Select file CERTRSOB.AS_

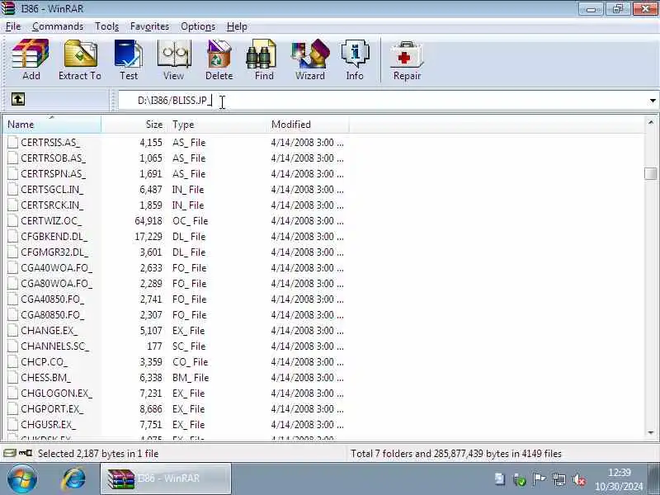pyautogui.click(x=53, y=158)
